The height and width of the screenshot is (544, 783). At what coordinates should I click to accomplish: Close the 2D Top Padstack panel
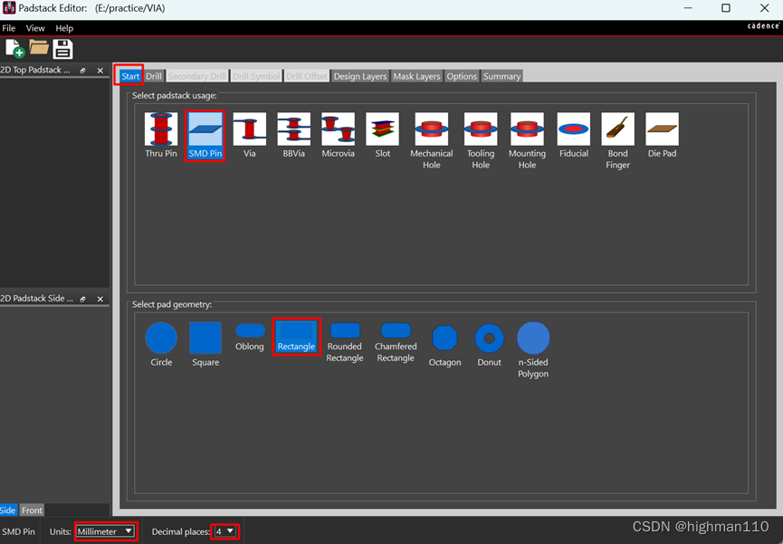point(100,71)
